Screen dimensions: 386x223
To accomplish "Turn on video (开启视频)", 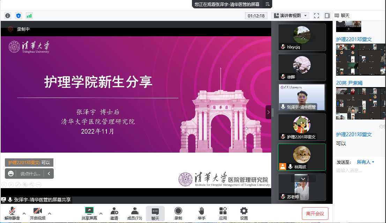I will 37,213.
